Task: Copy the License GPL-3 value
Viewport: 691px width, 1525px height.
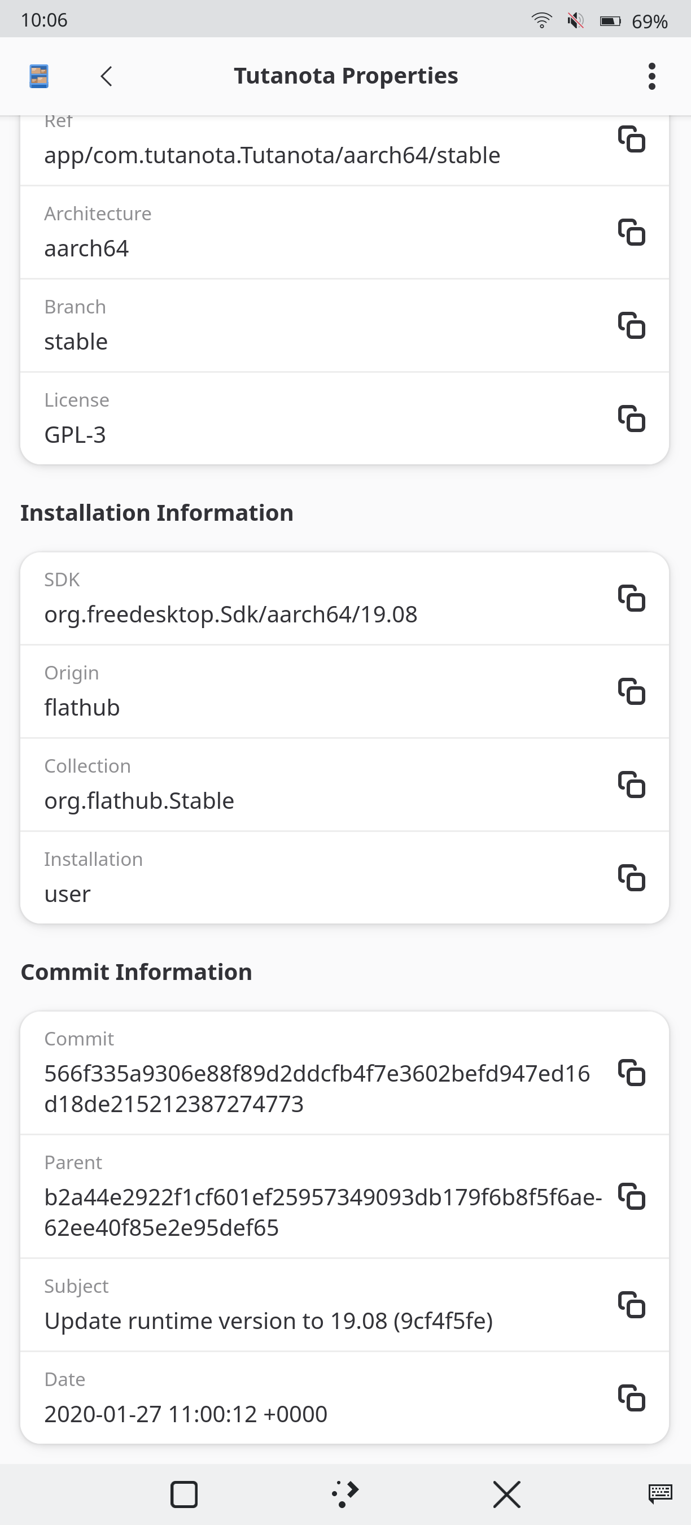Action: click(631, 419)
